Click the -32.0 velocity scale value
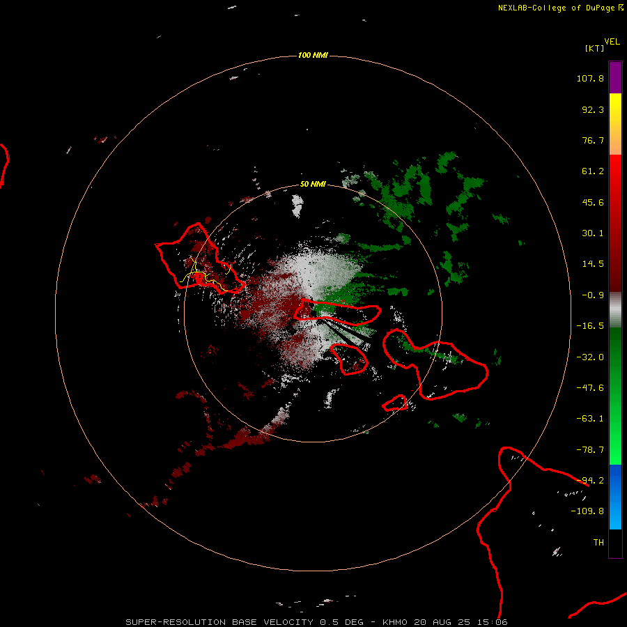The image size is (627, 627). [590, 357]
